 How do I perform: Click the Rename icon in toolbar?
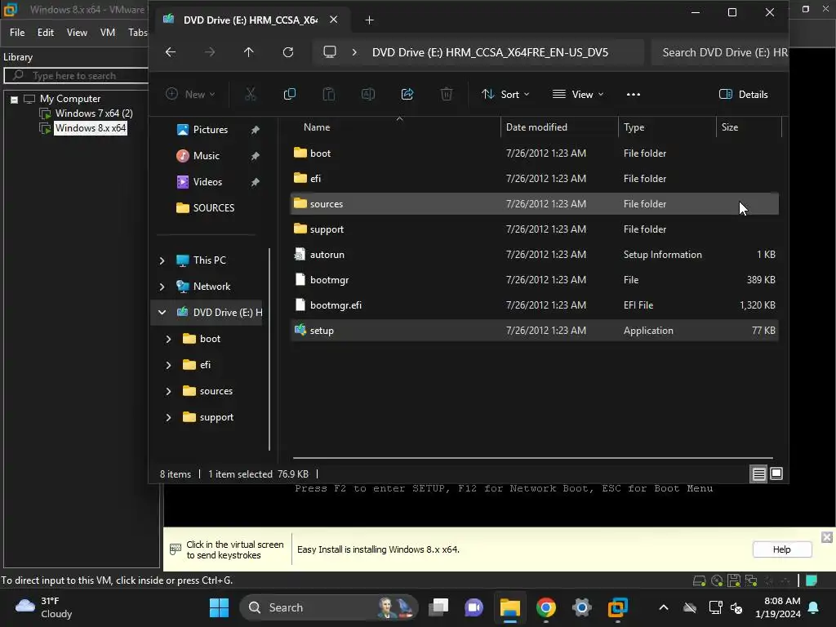[x=368, y=95]
